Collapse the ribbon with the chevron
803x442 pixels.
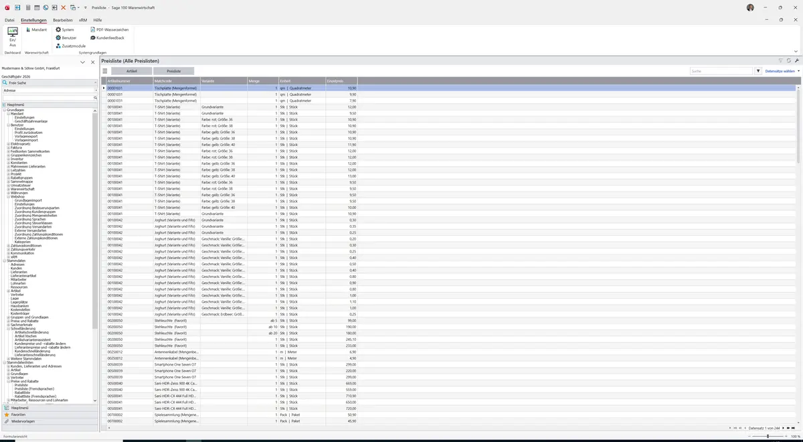click(x=796, y=51)
